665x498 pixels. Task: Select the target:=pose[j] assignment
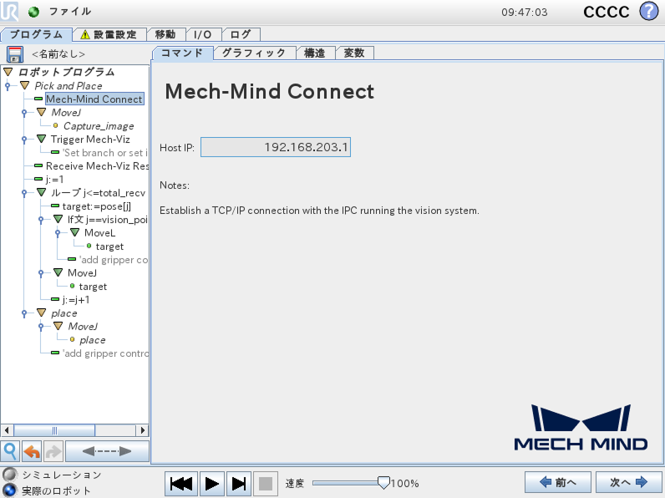(x=97, y=206)
